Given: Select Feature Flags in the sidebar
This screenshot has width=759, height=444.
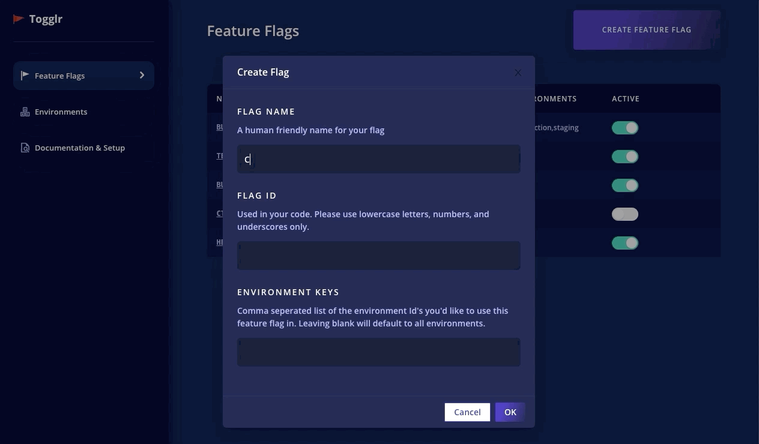Looking at the screenshot, I should click(59, 76).
